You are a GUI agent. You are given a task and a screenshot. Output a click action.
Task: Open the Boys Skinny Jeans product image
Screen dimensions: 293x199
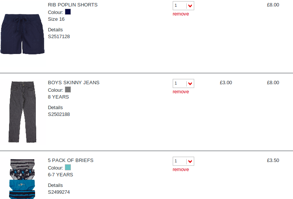pos(23,111)
